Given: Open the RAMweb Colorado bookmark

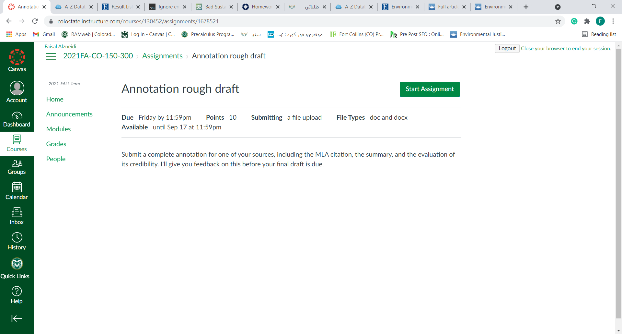Looking at the screenshot, I should click(88, 34).
